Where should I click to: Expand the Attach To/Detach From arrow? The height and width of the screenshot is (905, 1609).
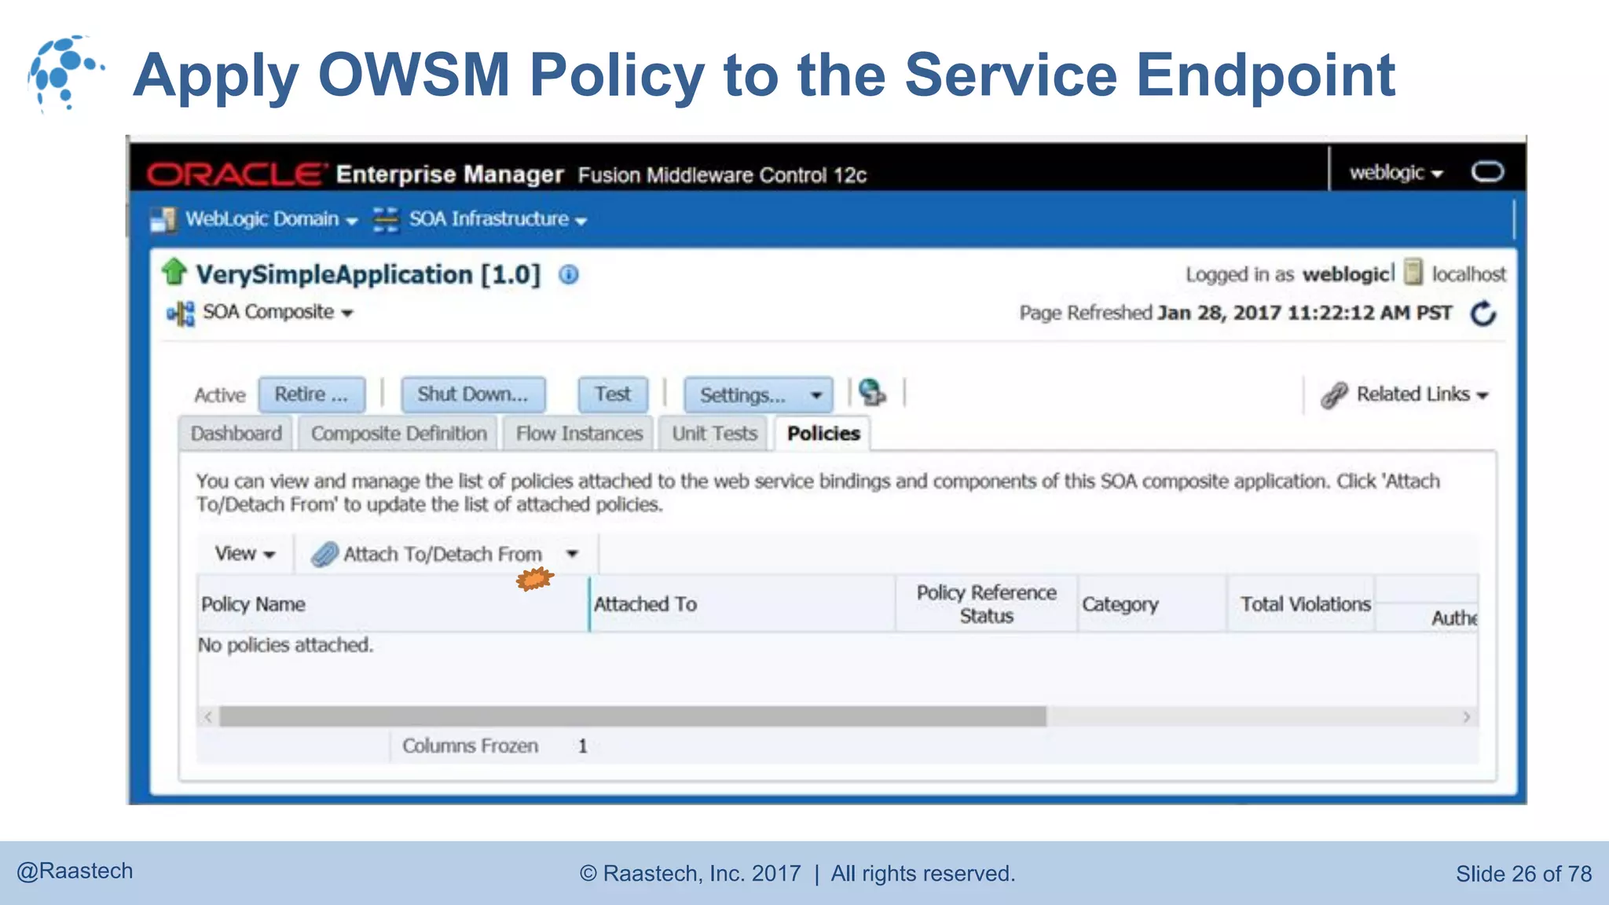(573, 554)
